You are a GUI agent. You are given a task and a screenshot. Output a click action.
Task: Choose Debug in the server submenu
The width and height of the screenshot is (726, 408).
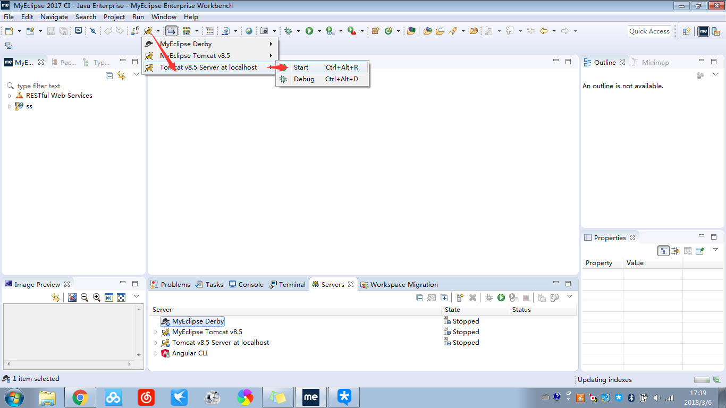click(x=323, y=79)
